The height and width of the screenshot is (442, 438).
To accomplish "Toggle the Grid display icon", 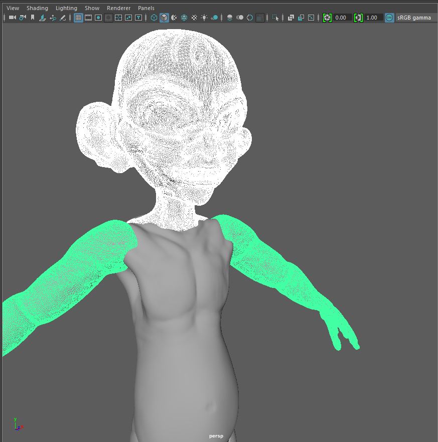I will [78, 18].
